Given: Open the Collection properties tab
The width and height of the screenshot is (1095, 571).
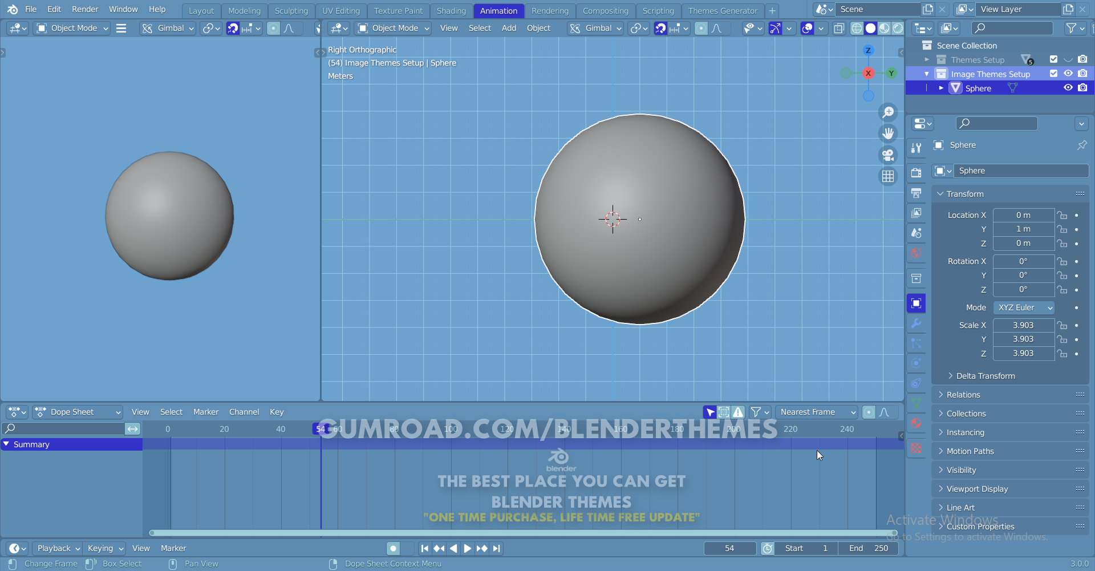Looking at the screenshot, I should click(x=916, y=278).
